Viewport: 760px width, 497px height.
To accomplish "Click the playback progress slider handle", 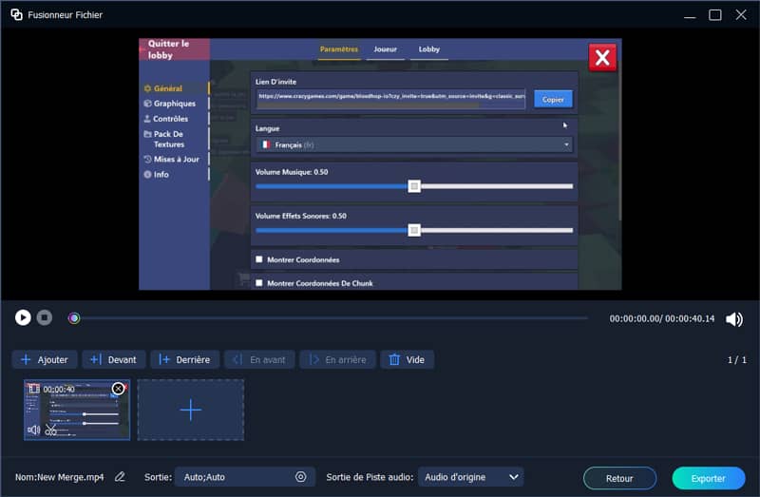I will click(74, 318).
